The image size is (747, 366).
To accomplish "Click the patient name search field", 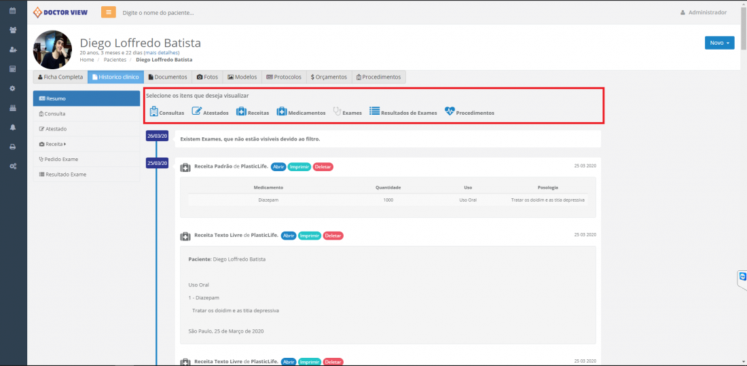I will point(204,13).
